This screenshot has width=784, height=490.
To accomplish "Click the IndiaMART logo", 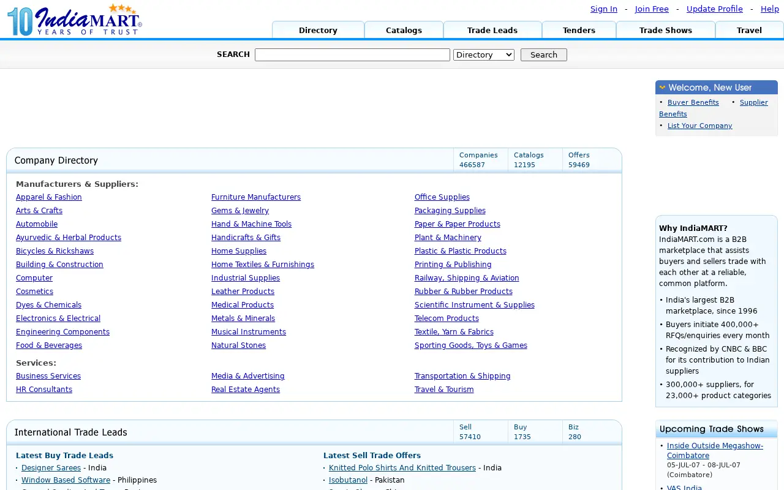I will (x=75, y=20).
